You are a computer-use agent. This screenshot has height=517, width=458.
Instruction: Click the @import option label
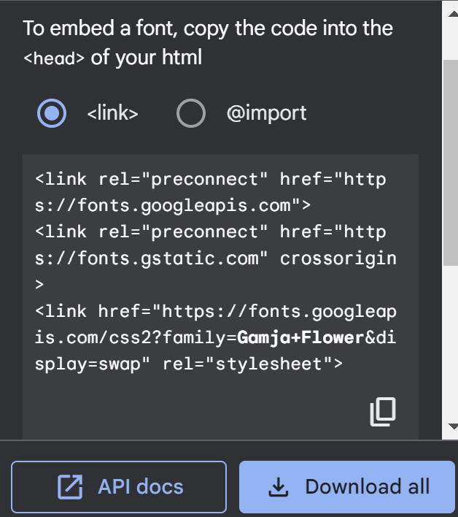[266, 113]
